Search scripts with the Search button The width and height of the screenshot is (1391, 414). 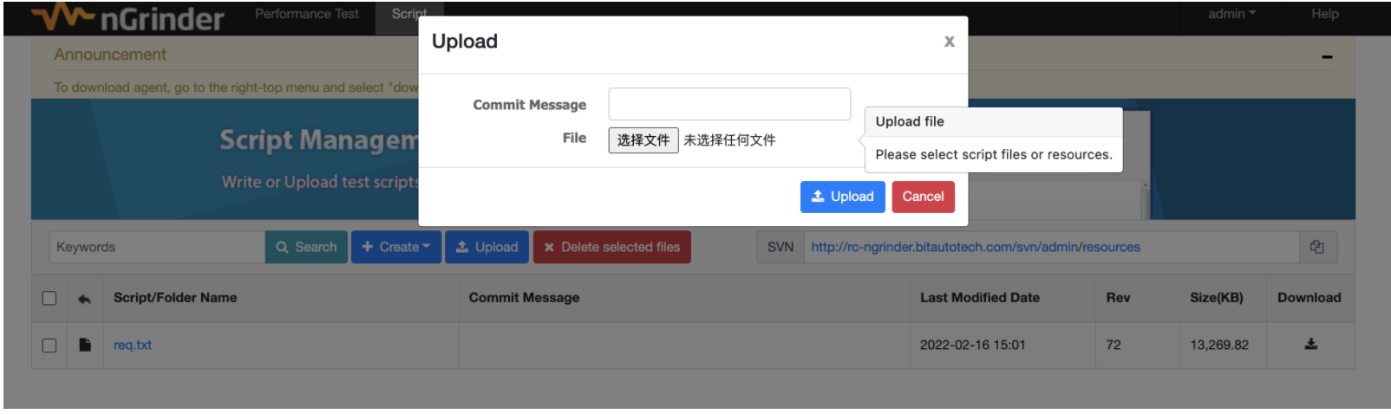tap(306, 247)
